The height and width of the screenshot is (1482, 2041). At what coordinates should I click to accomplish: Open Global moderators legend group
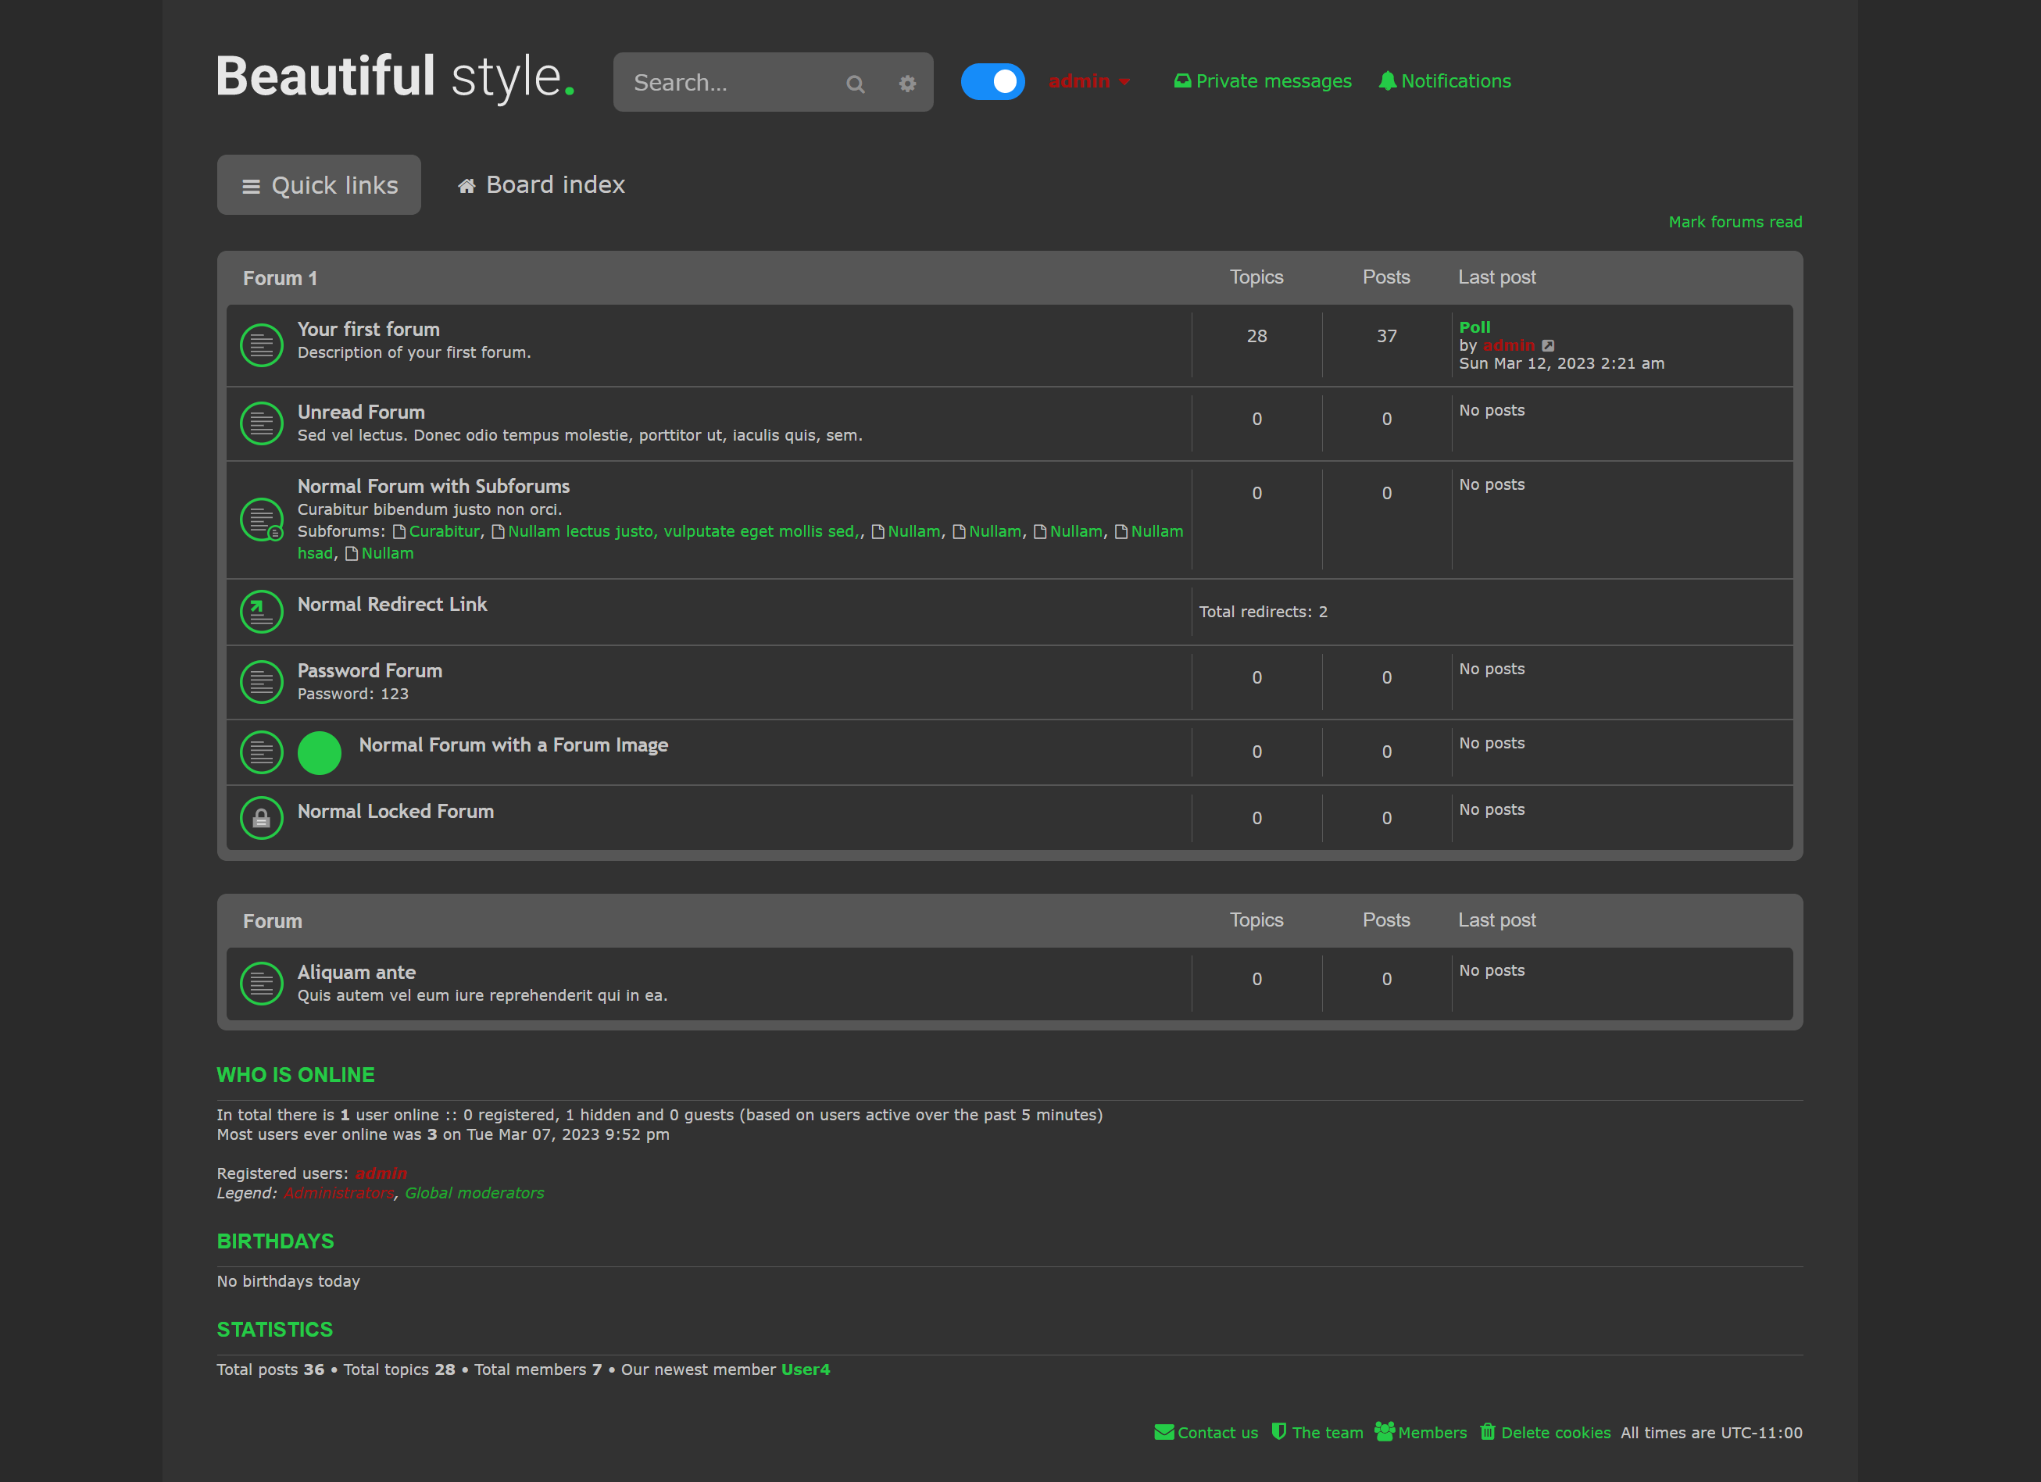coord(474,1193)
